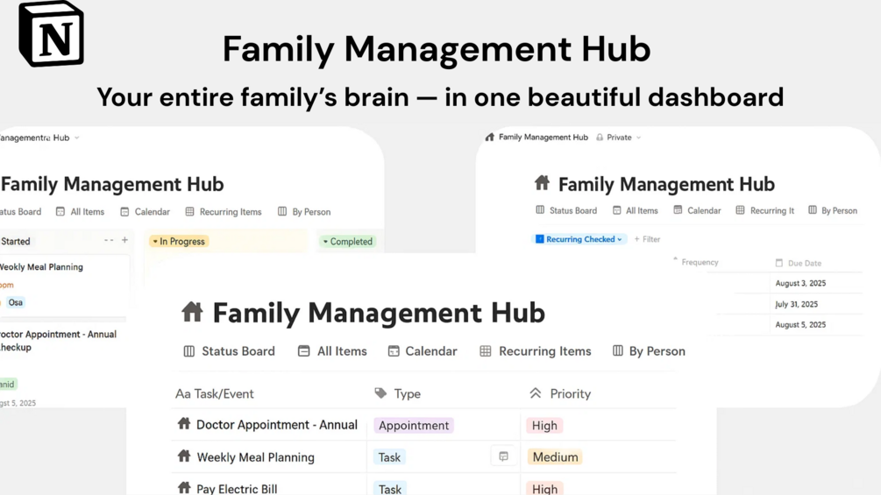
Task: Select By Person tab in center panel
Action: (x=649, y=350)
